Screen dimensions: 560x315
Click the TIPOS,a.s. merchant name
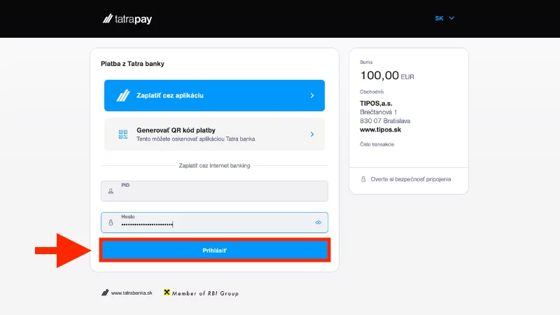coord(376,103)
